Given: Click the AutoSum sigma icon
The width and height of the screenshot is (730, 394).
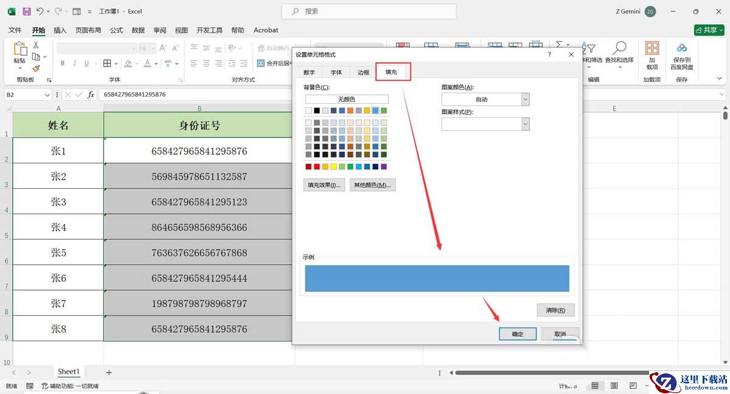Looking at the screenshot, I should (558, 44).
